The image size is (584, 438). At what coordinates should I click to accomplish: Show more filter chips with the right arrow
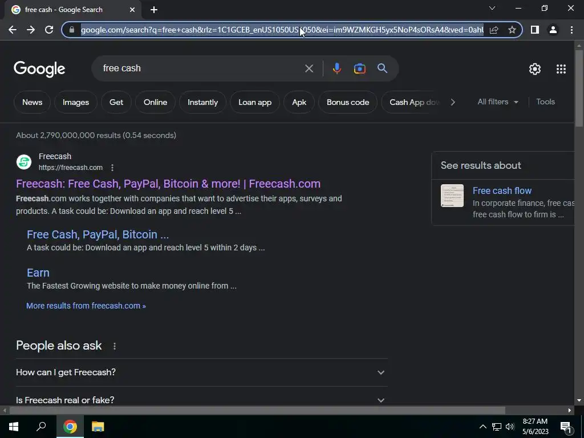click(x=452, y=102)
